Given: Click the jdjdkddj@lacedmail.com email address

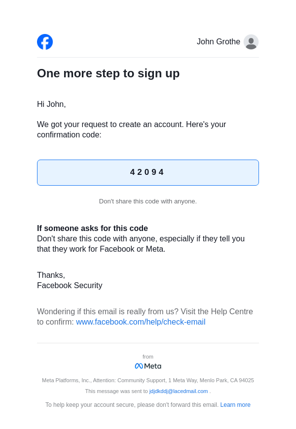Looking at the screenshot, I should [x=179, y=391].
